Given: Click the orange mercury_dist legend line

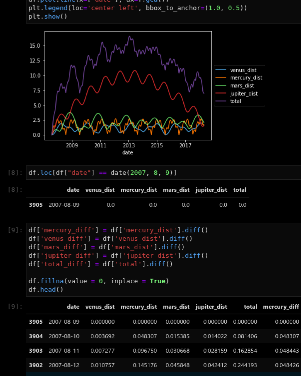Looking at the screenshot, I should tap(221, 78).
